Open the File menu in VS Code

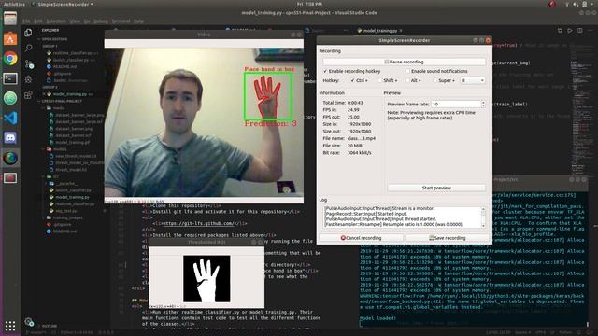coord(26,21)
